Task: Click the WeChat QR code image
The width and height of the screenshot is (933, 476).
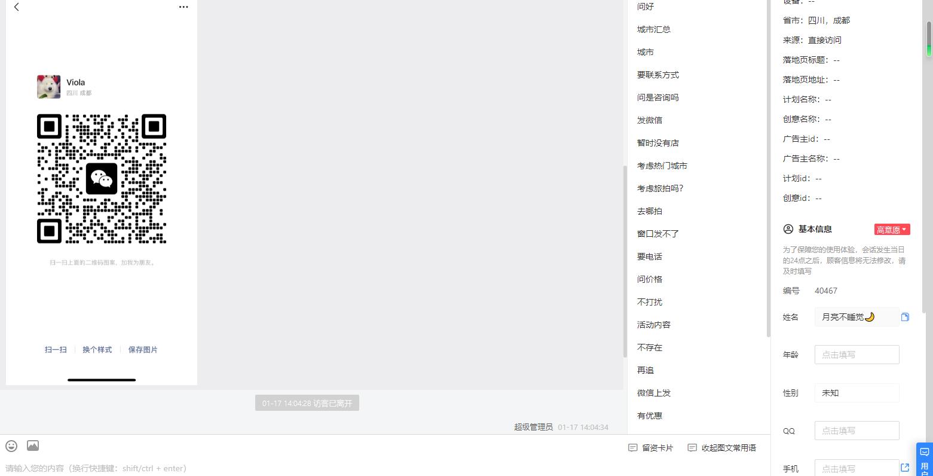Action: [102, 179]
